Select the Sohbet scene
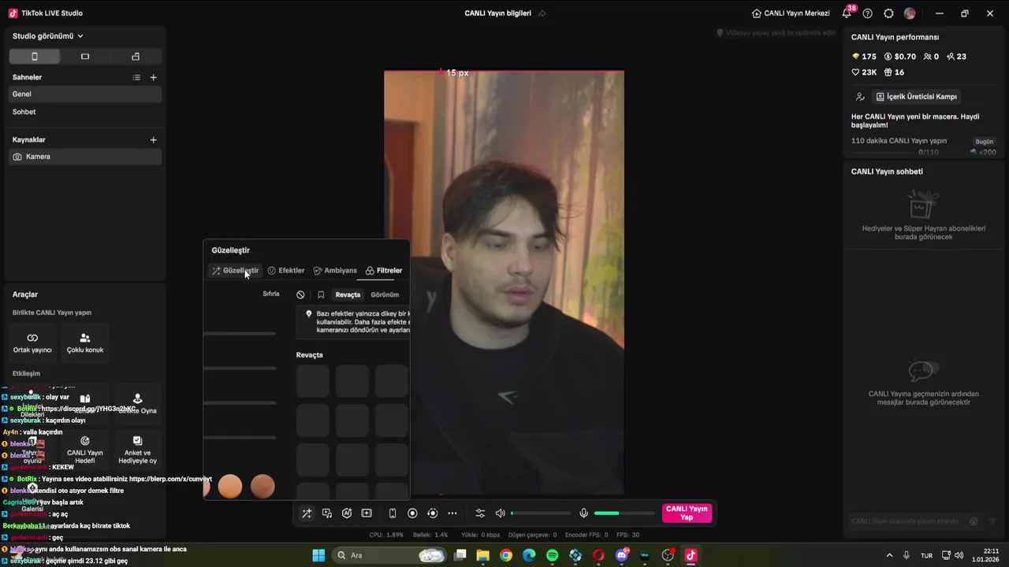The width and height of the screenshot is (1009, 567). point(85,112)
